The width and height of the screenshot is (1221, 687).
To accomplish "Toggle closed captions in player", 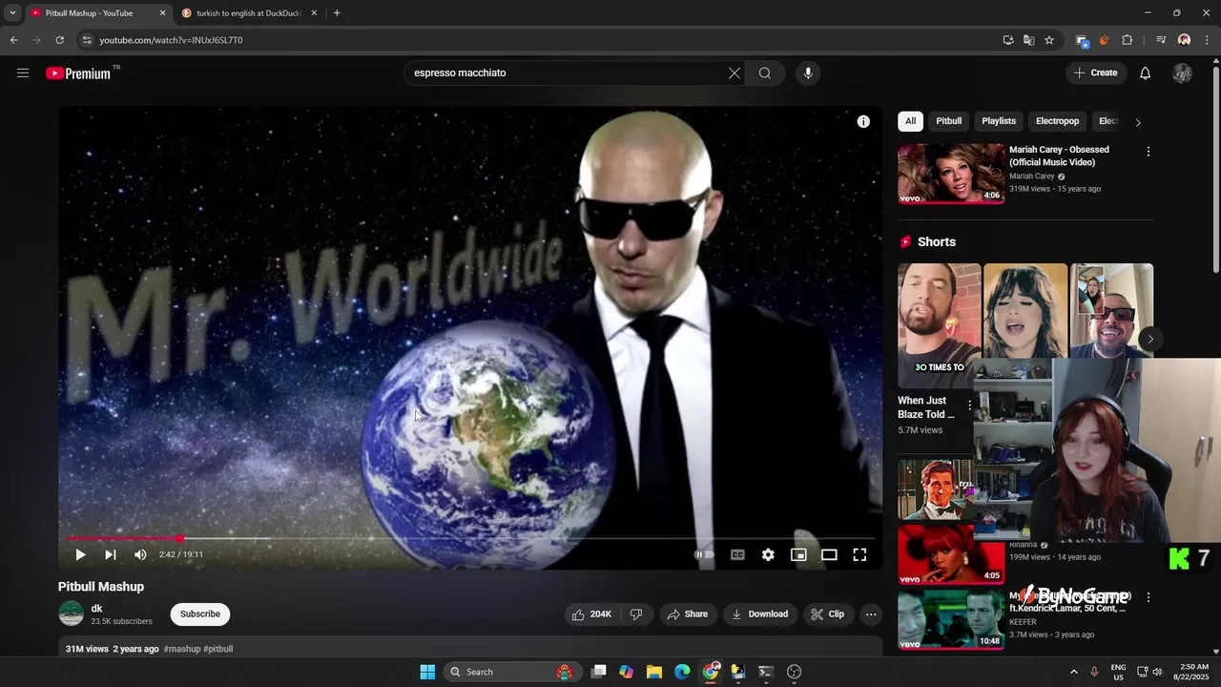I will [x=737, y=554].
